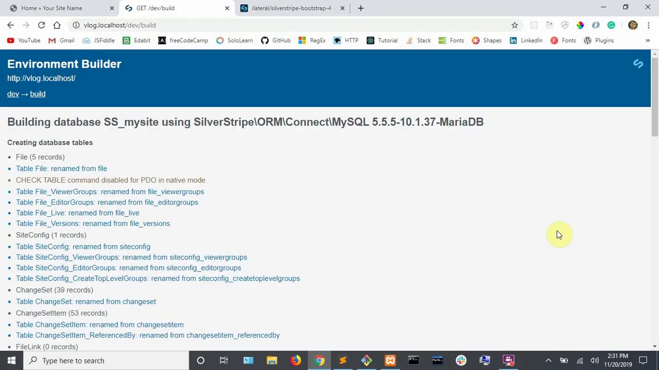Viewport: 659px width, 370px height.
Task: Open Task View in the taskbar
Action: click(223, 360)
